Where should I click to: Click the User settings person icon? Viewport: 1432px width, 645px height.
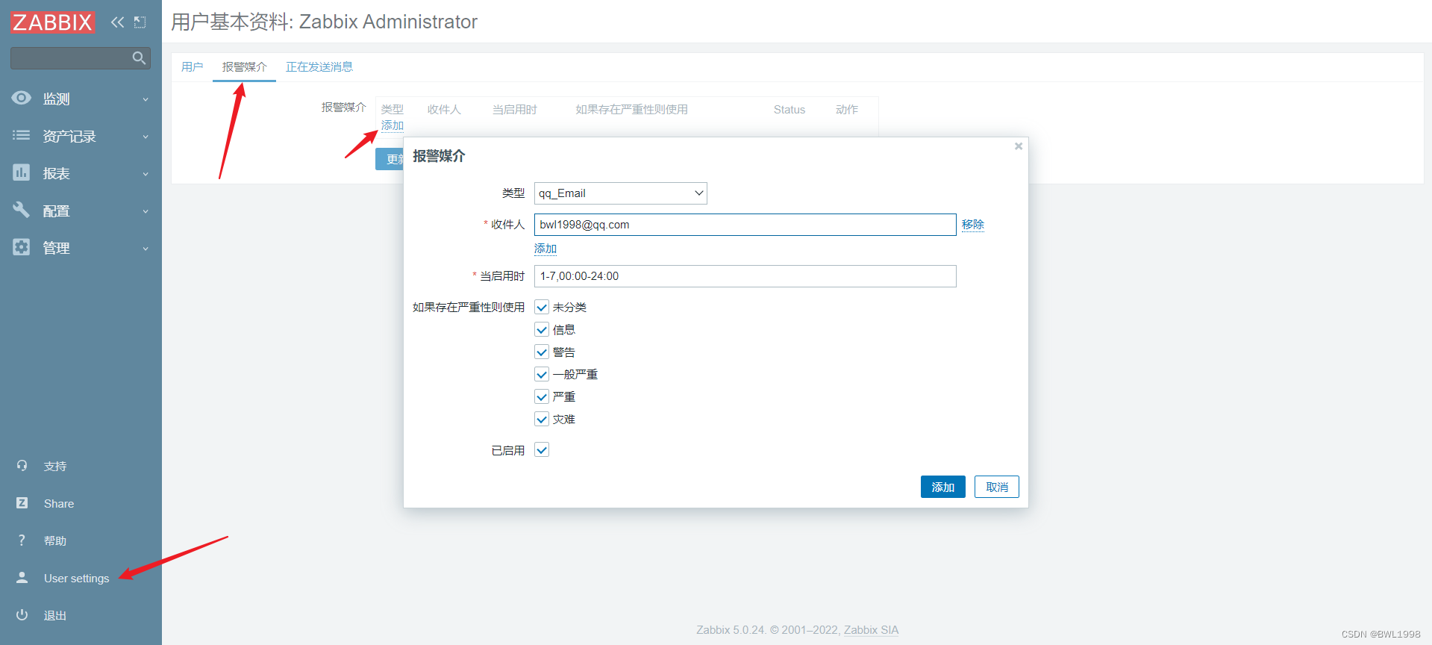pos(22,577)
